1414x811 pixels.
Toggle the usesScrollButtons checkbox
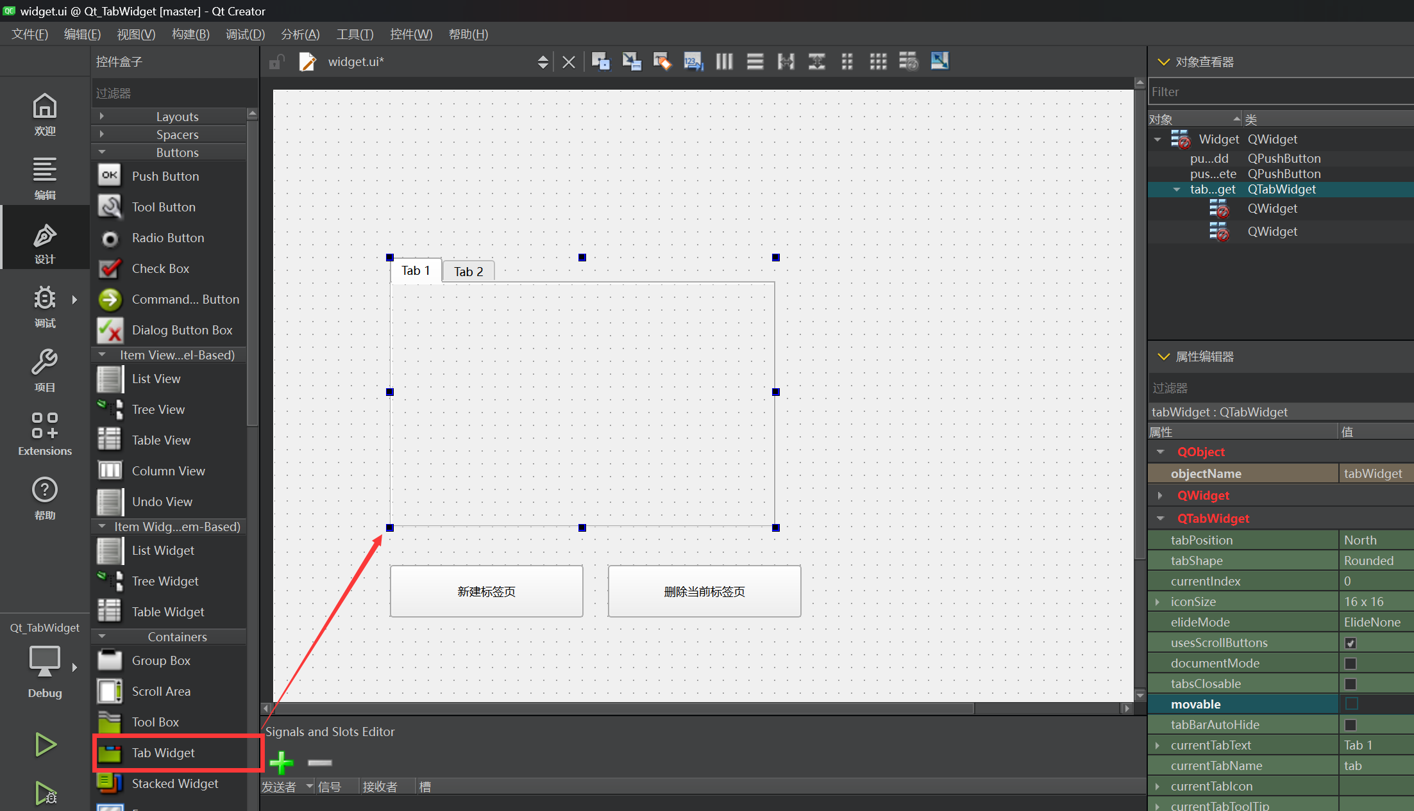coord(1351,643)
